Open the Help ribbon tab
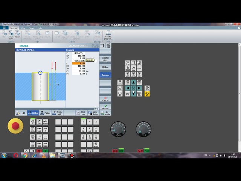 [40, 28]
